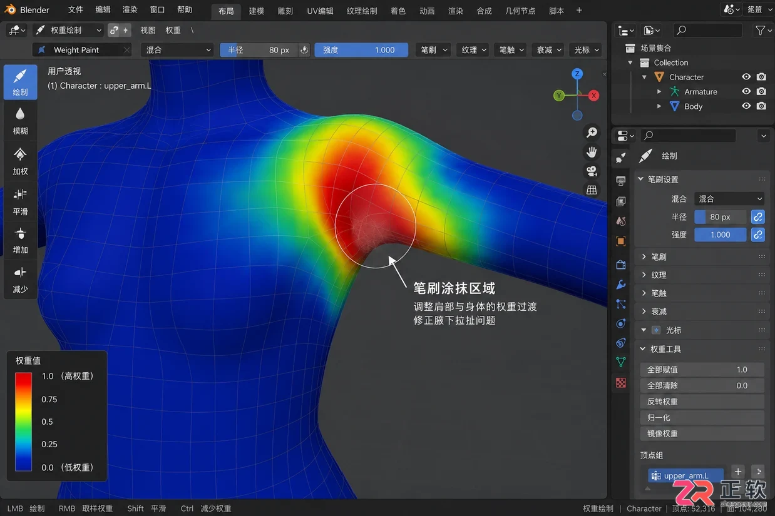Open the 权重绘制 mode dropdown
This screenshot has height=516, width=775.
(x=68, y=30)
